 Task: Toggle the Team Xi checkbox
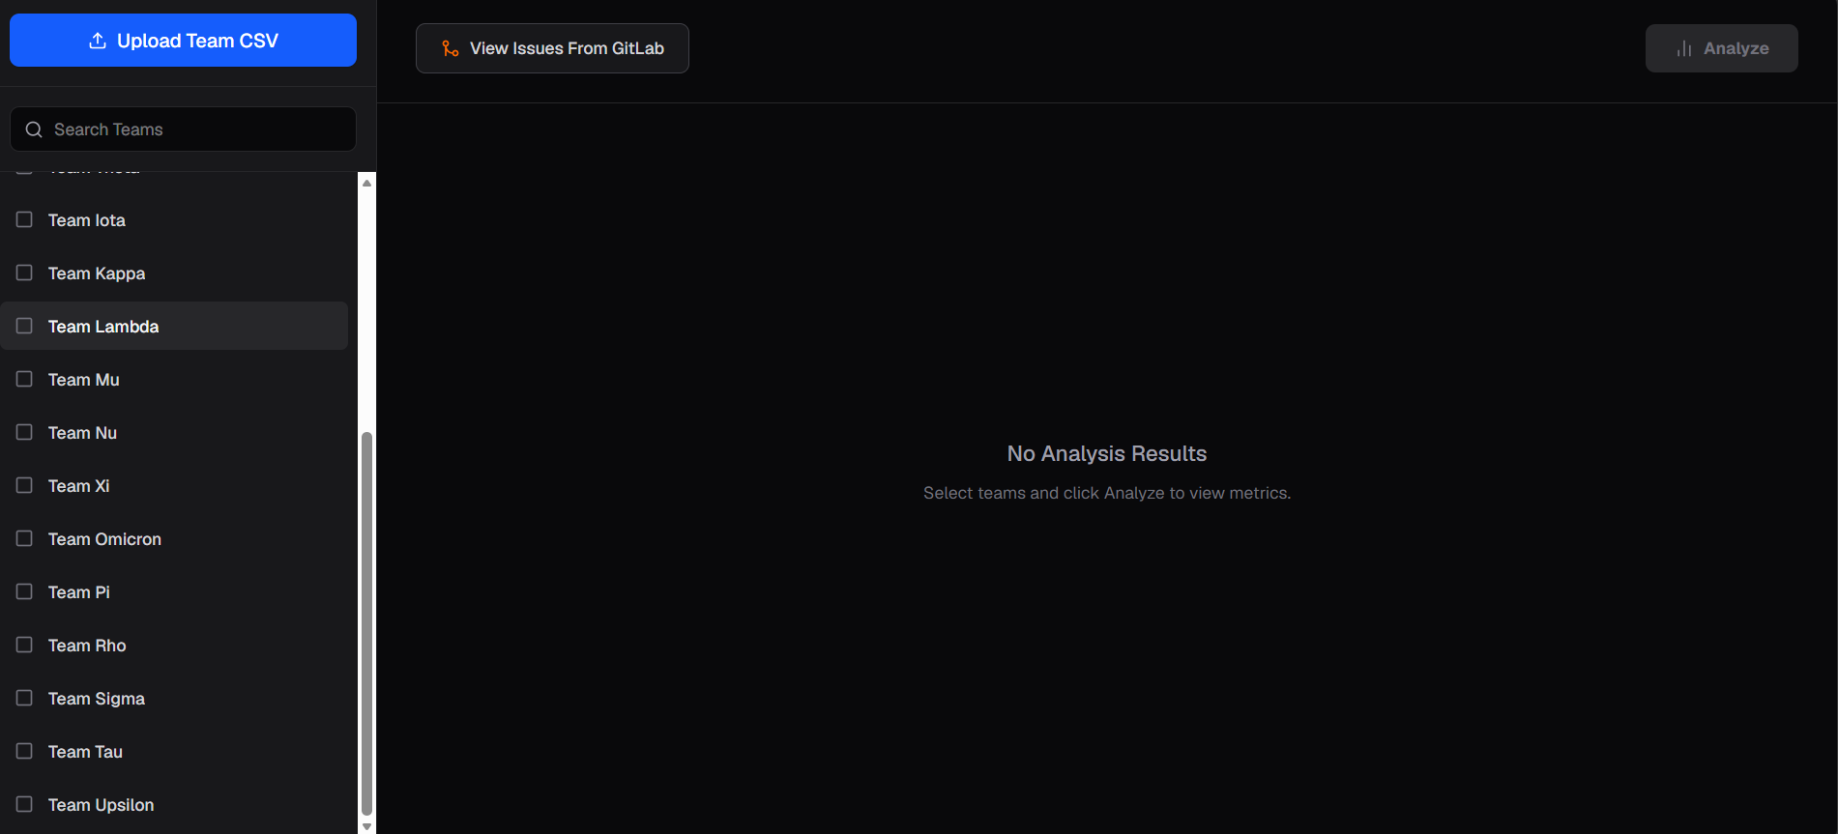[24, 485]
